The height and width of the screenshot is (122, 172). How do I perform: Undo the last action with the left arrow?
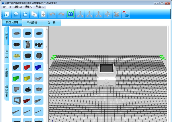coord(52,14)
